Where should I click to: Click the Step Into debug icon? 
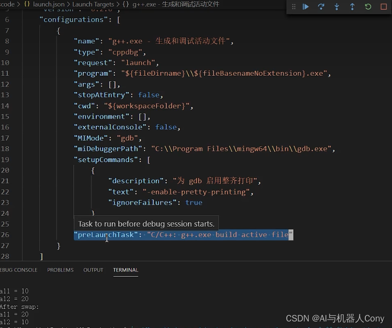[x=337, y=7]
